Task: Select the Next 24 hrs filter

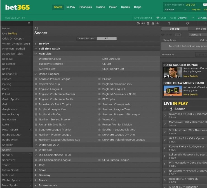Action: pos(86,39)
